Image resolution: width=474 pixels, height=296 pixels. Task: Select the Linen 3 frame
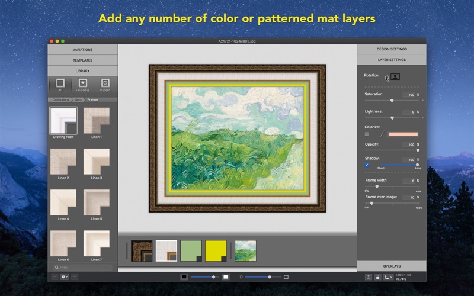pyautogui.click(x=97, y=162)
